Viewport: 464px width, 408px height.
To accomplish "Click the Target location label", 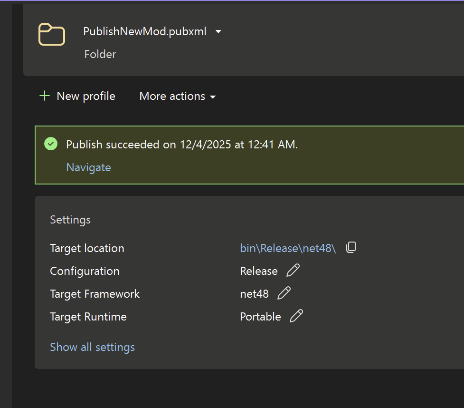I will (x=87, y=248).
